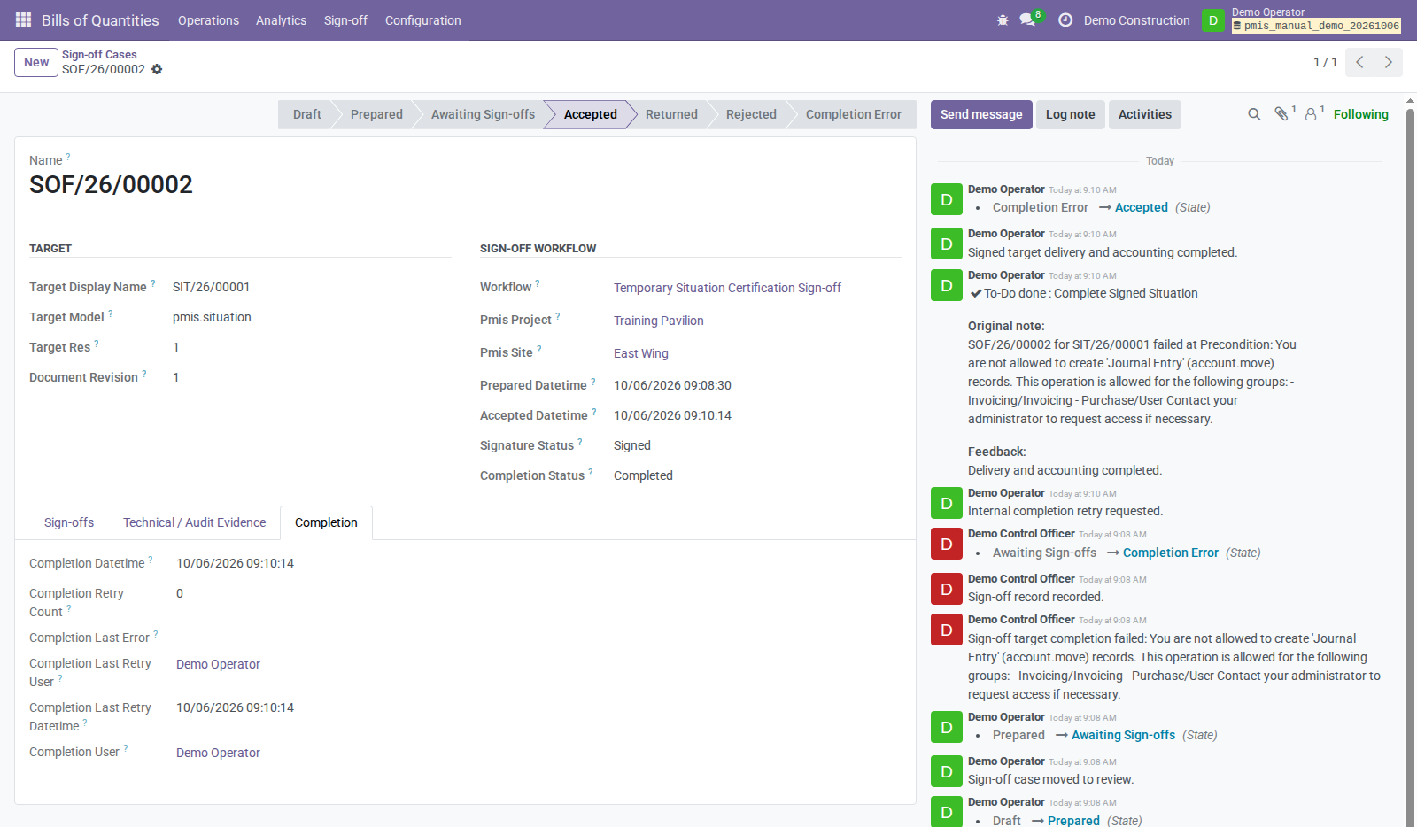1417x827 pixels.
Task: Open Demo Operator link in Completion User
Action: 218,753
